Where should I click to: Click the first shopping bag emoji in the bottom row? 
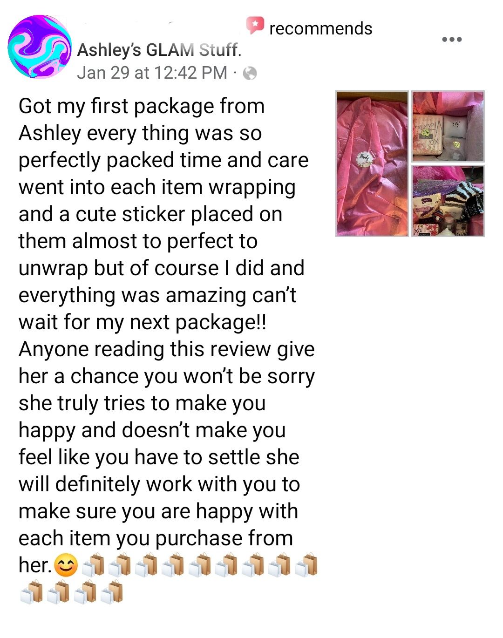(x=31, y=592)
